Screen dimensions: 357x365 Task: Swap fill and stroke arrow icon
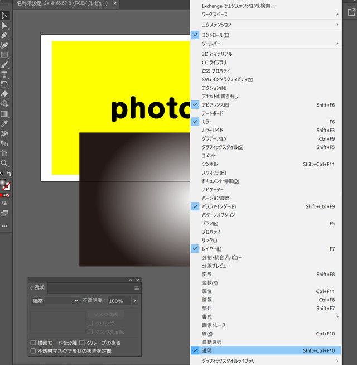(9, 174)
